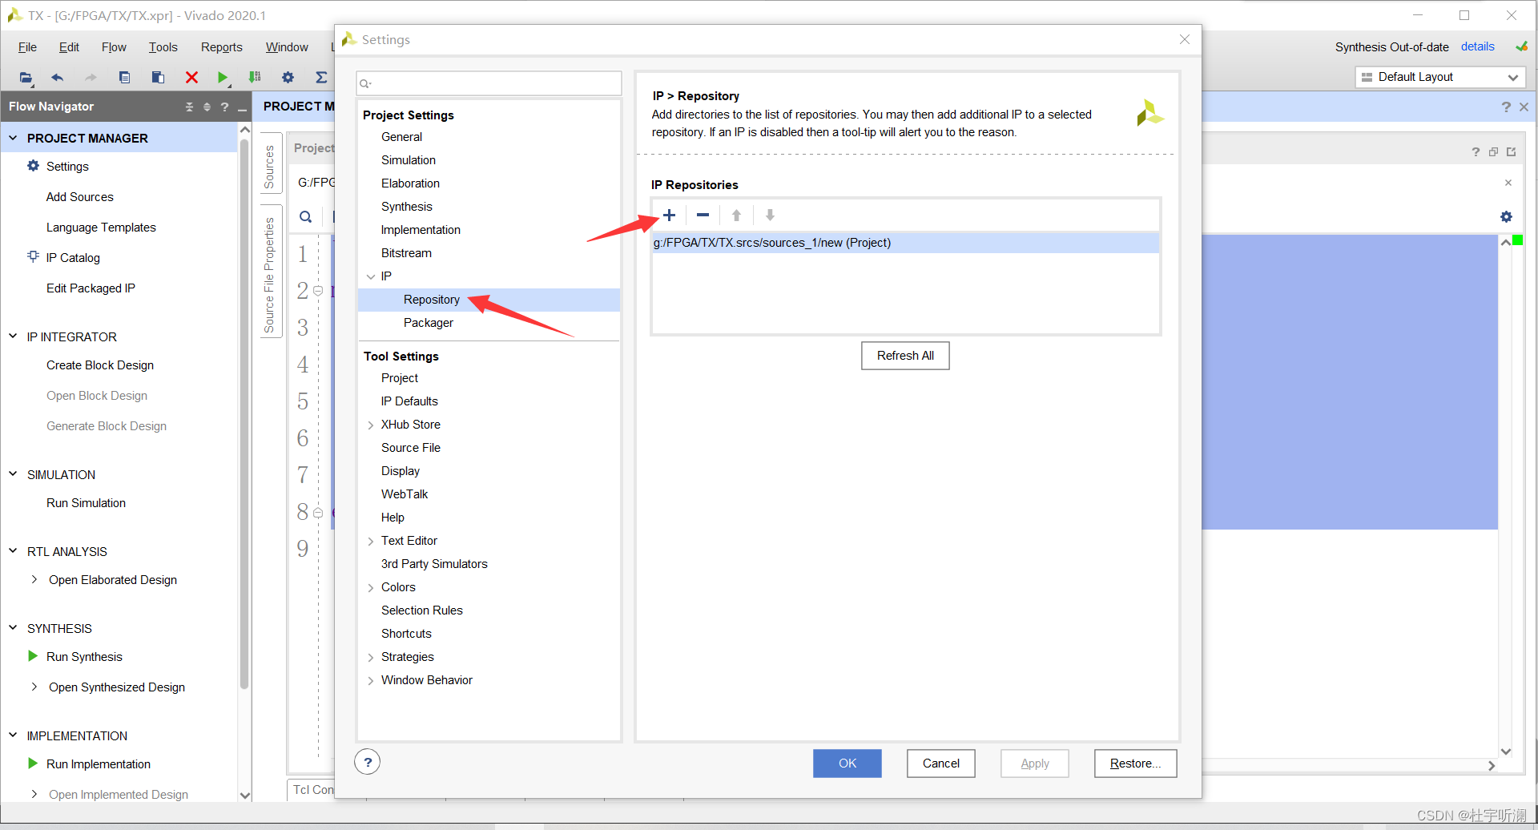The width and height of the screenshot is (1538, 830).
Task: Open the Tools menu
Action: (163, 47)
